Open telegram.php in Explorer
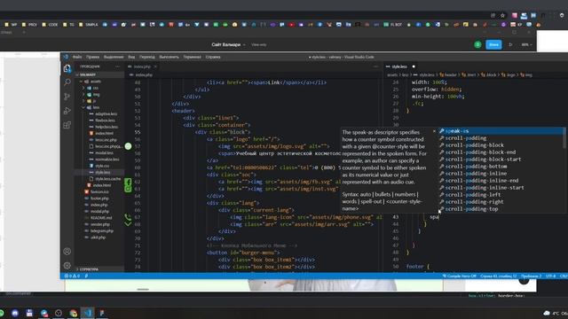 pyautogui.click(x=102, y=230)
